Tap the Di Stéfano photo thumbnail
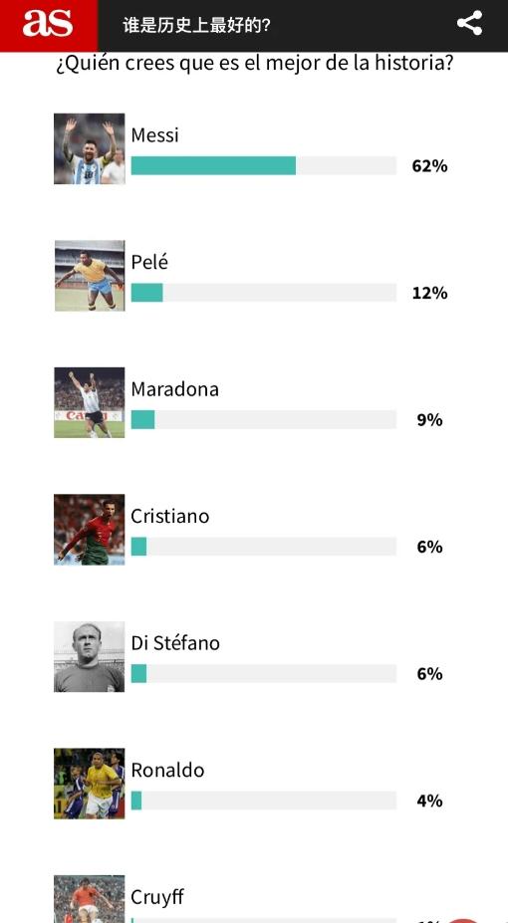Viewport: 508px width, 923px height. pyautogui.click(x=90, y=657)
